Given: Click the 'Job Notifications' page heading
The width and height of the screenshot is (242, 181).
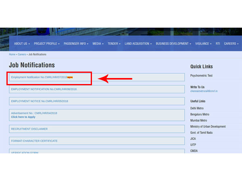Looking at the screenshot, I should (x=32, y=65).
